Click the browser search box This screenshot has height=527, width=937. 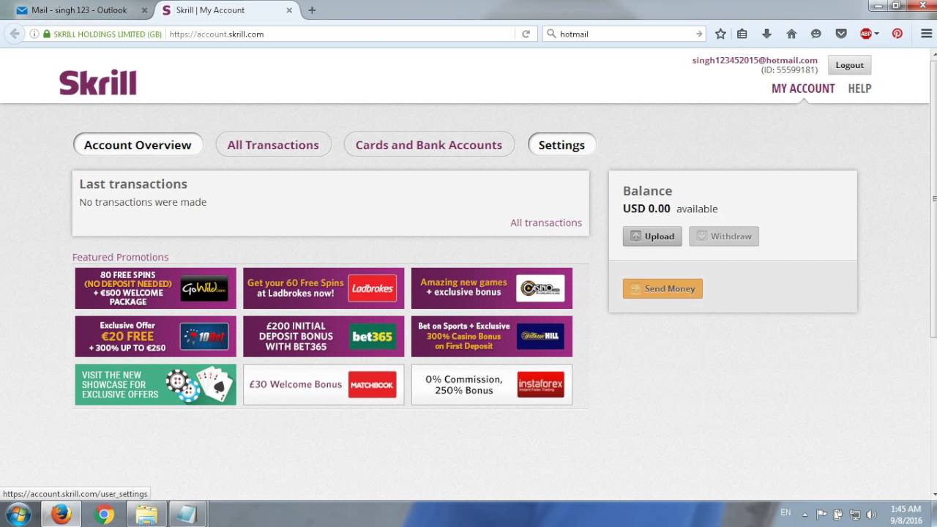coord(624,34)
